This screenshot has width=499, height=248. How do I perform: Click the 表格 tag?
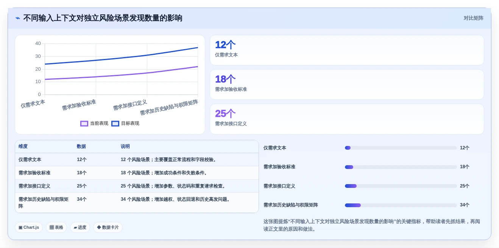(56, 228)
